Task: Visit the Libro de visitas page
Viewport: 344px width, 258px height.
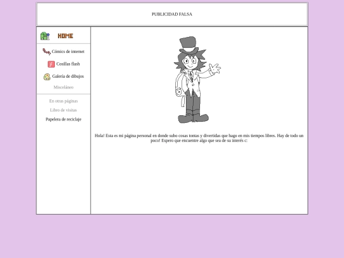Action: [x=64, y=110]
